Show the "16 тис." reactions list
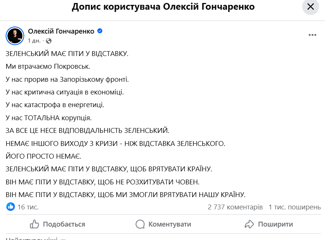Image resolution: width=325 pixels, height=240 pixels. tap(28, 207)
